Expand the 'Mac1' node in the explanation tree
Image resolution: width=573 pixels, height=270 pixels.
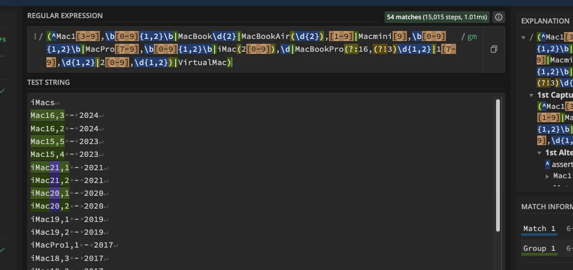(547, 176)
